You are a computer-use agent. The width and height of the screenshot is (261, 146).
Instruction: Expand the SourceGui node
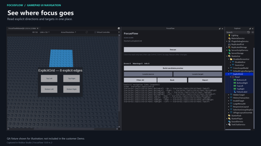click(230, 65)
